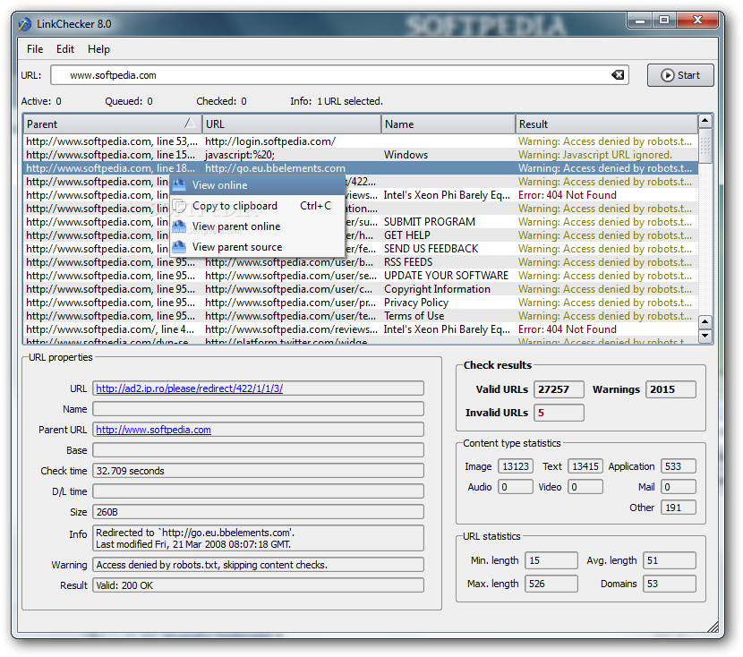Click the globe icon beside View parent online
The image size is (743, 657).
point(179,226)
